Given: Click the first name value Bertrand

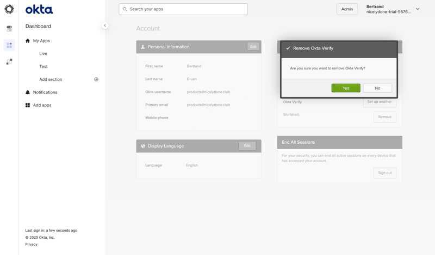Looking at the screenshot, I should tap(194, 66).
